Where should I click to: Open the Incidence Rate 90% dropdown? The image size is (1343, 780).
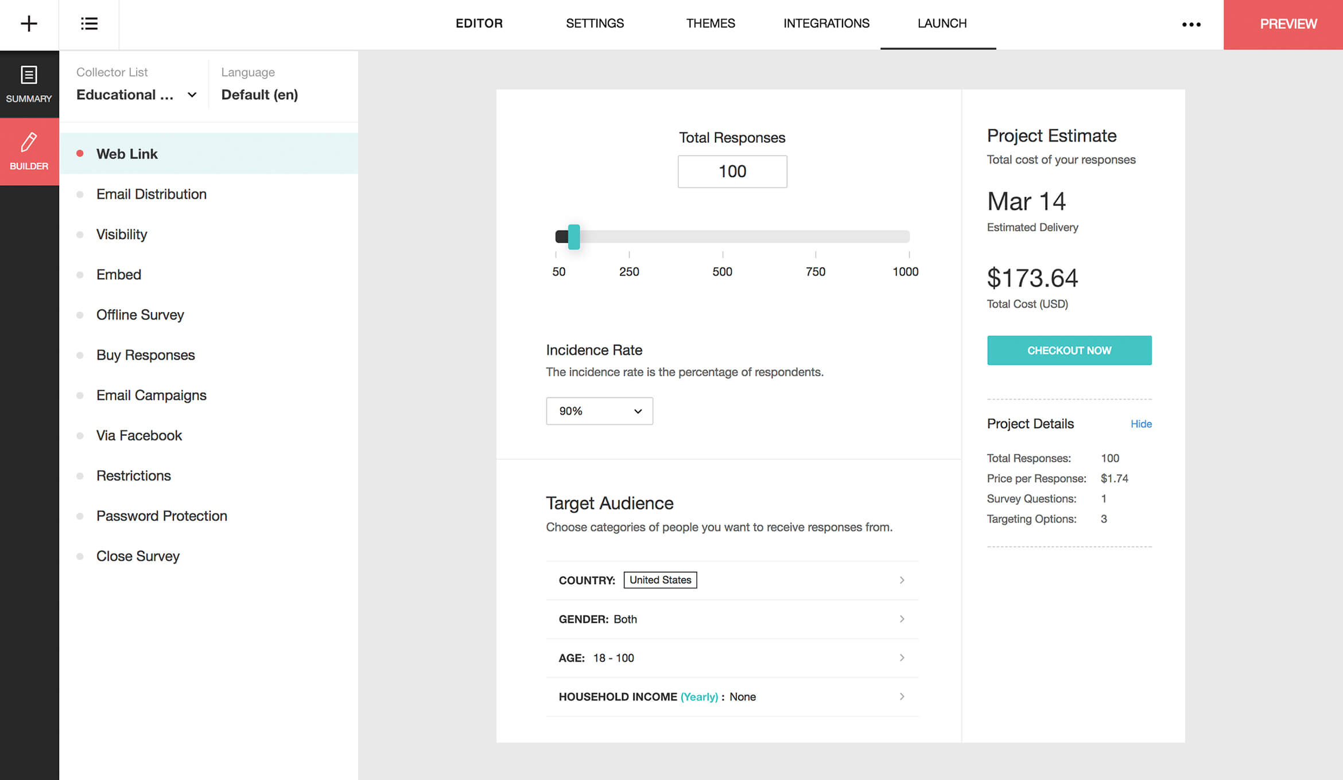599,411
